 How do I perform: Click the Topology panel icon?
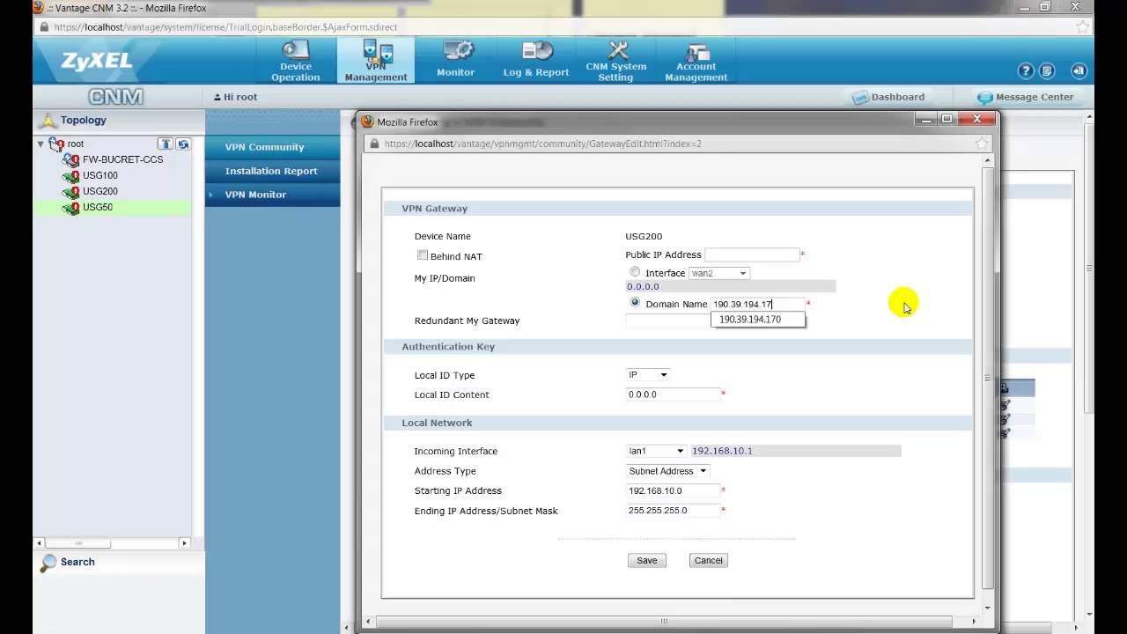tap(48, 120)
